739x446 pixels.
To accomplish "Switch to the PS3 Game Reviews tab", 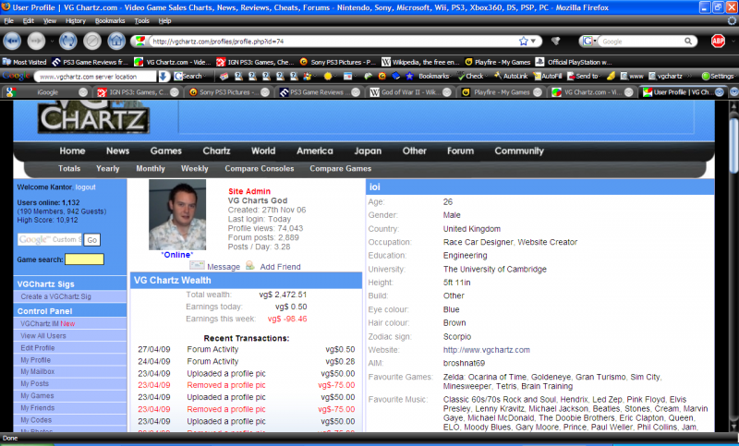I will click(320, 92).
